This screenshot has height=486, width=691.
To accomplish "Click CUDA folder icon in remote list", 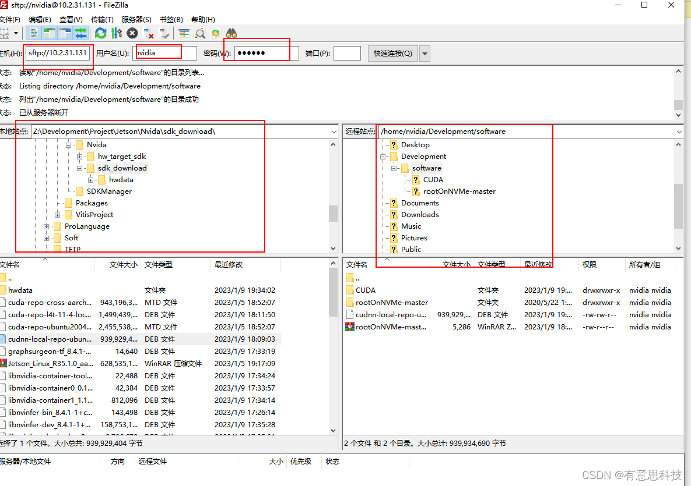I will (350, 290).
